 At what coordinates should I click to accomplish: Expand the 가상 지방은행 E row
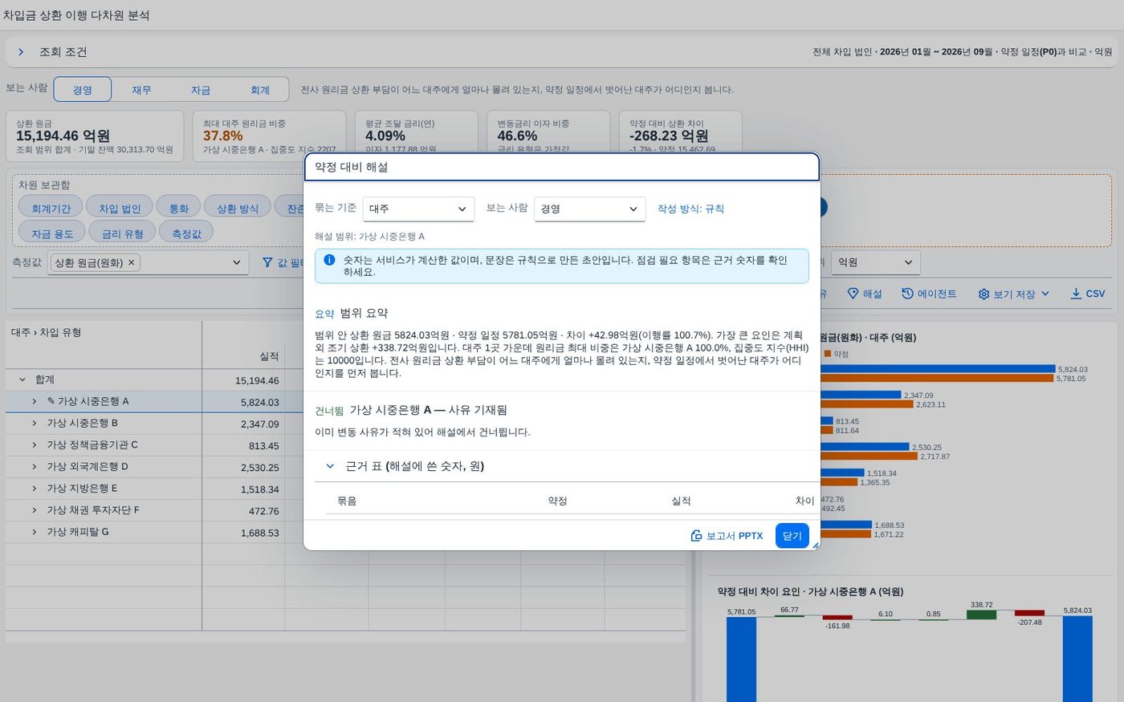coord(34,488)
